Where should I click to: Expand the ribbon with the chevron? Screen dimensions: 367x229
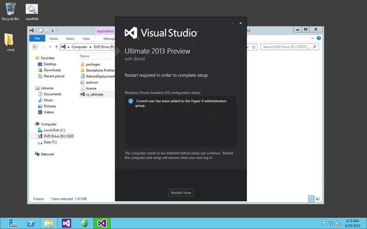(312, 38)
